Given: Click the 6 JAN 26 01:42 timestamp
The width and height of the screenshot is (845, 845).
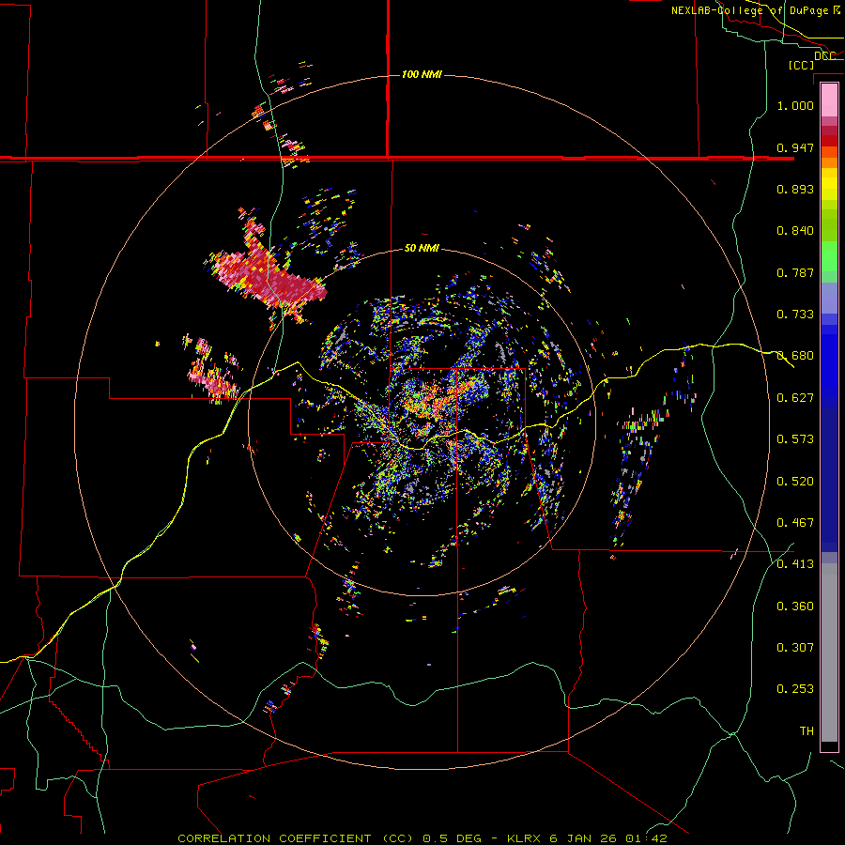Looking at the screenshot, I should 608,838.
